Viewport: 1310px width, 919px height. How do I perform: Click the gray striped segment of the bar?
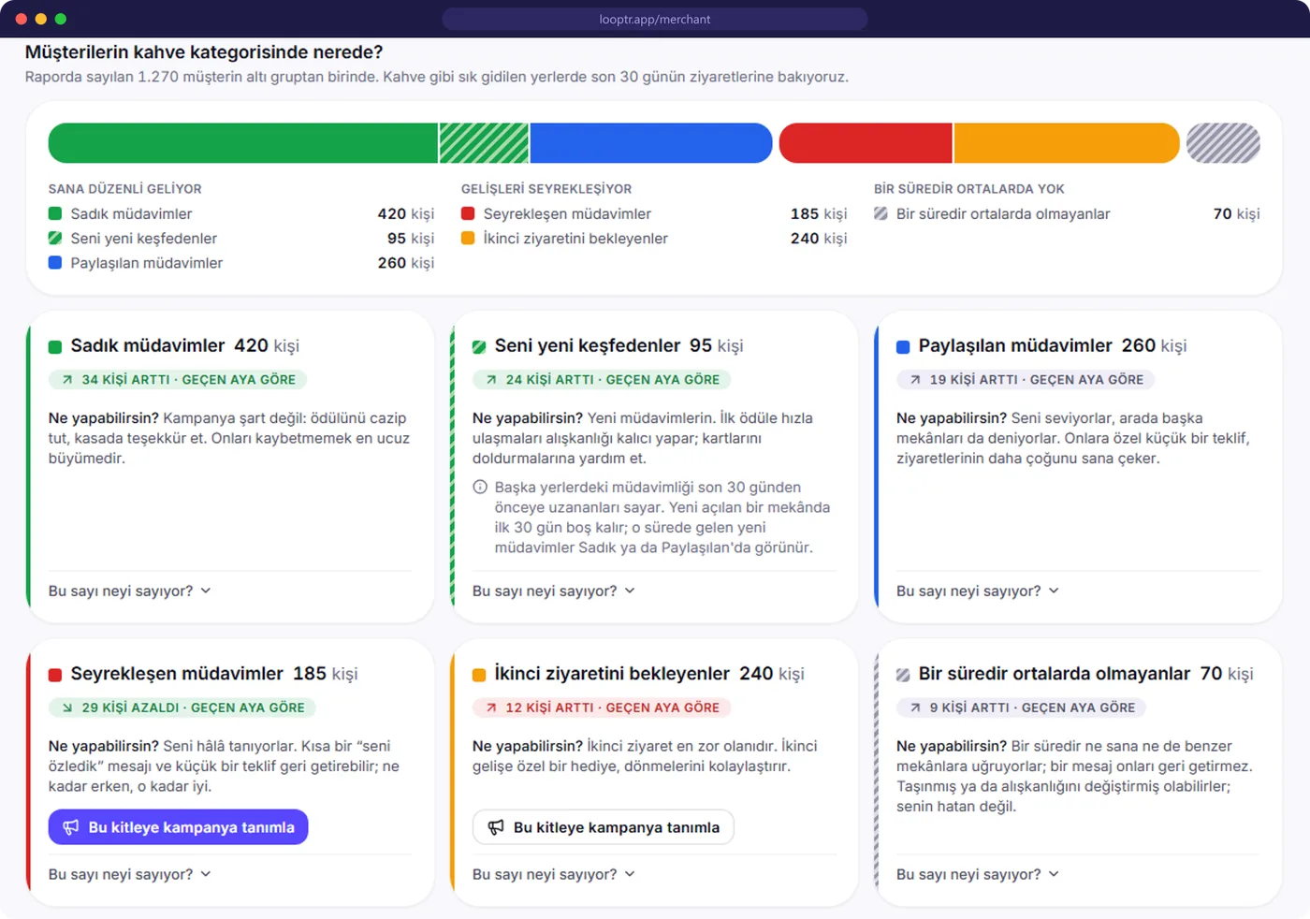coord(1223,143)
